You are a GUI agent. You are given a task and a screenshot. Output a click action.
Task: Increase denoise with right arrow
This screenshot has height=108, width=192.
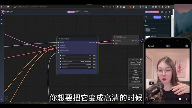pos(94,68)
